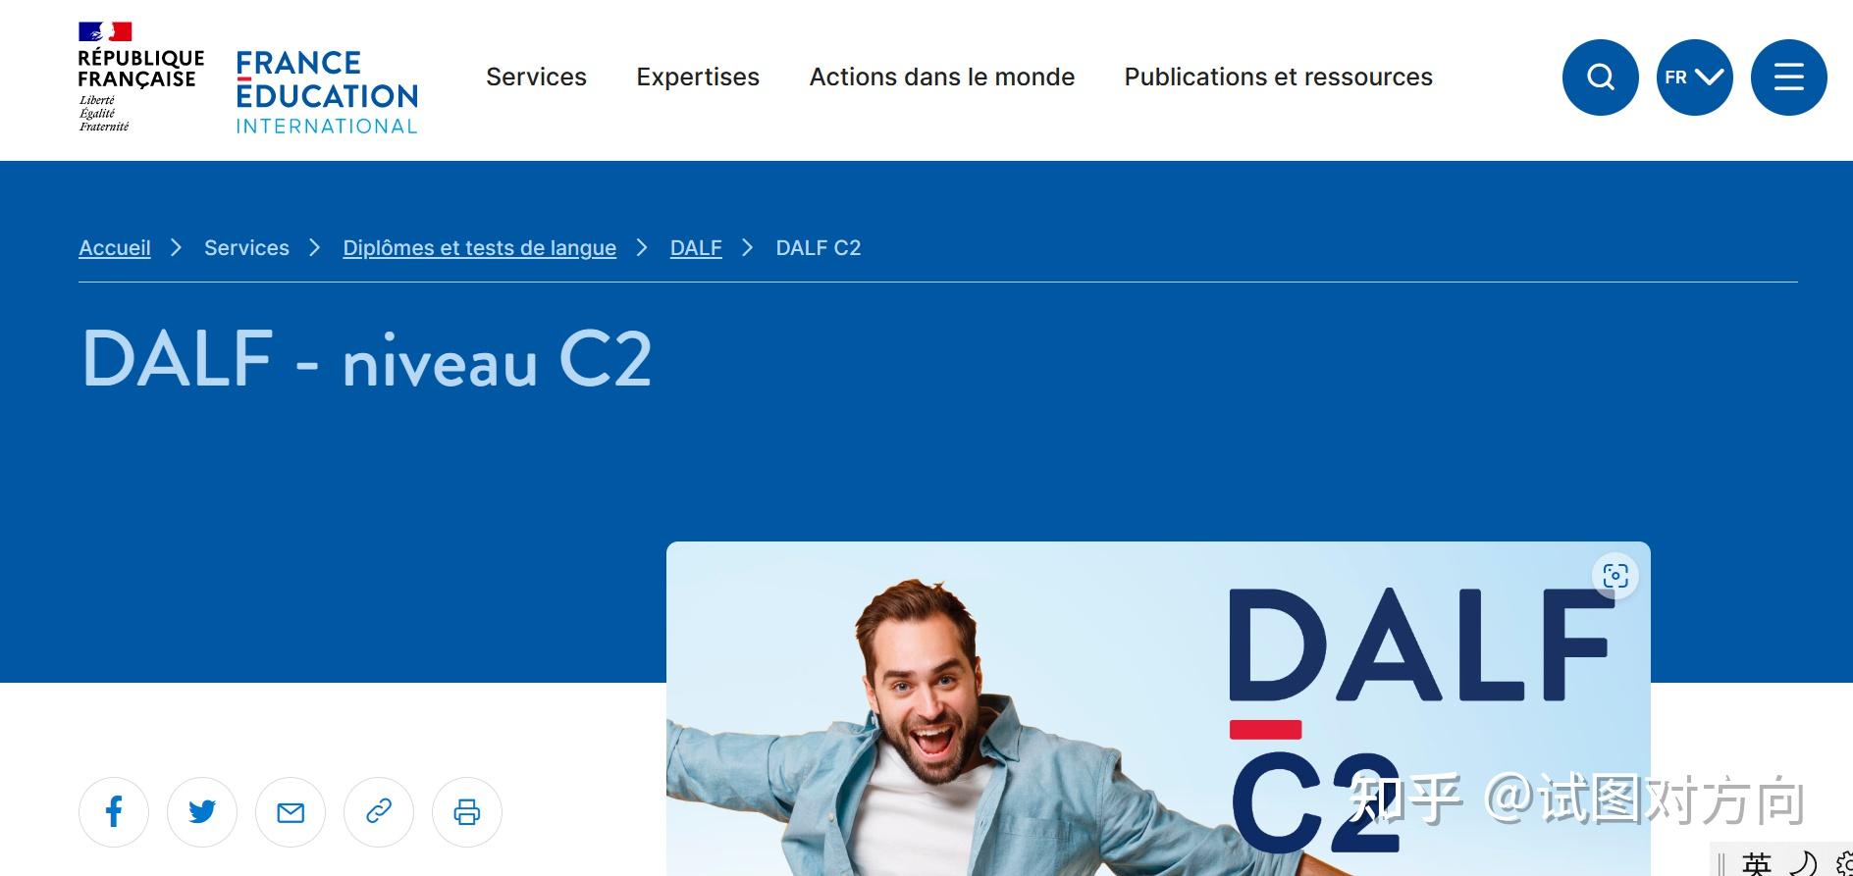Click the image visual search icon
Viewport: 1853px width, 876px height.
click(1615, 576)
